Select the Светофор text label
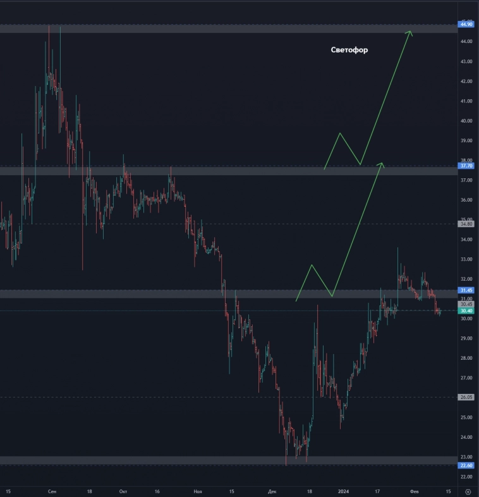Viewport: 479px width, 497px height. click(349, 50)
